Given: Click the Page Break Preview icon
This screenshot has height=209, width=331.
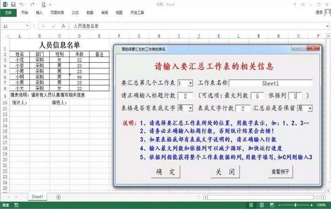Looking at the screenshot, I should 272,205.
